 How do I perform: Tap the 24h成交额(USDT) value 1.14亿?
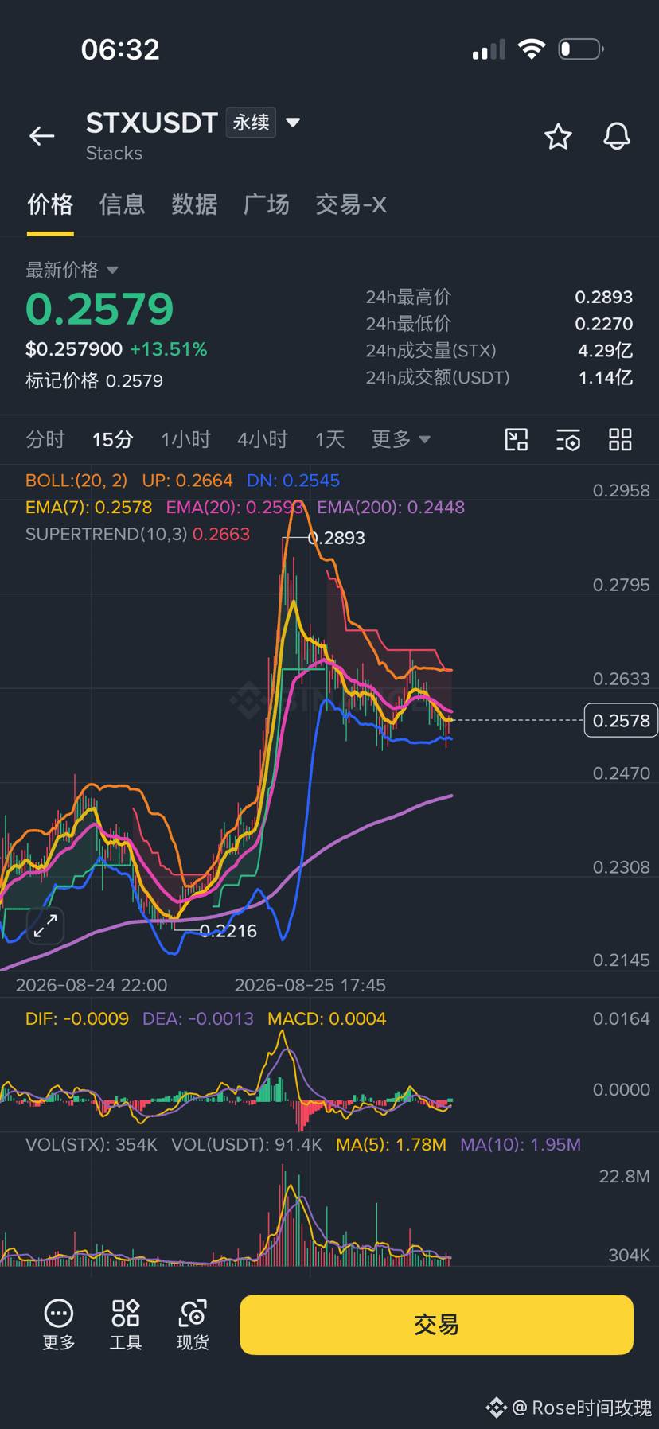coord(606,378)
